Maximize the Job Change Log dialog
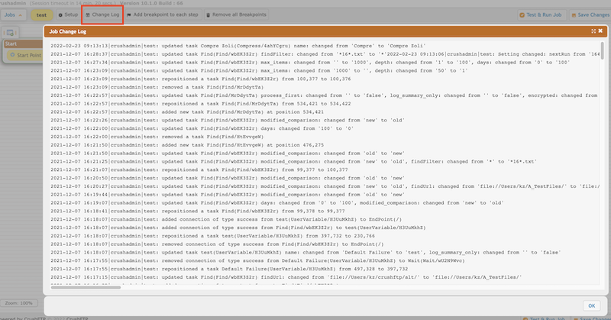The width and height of the screenshot is (611, 320). coord(593,31)
